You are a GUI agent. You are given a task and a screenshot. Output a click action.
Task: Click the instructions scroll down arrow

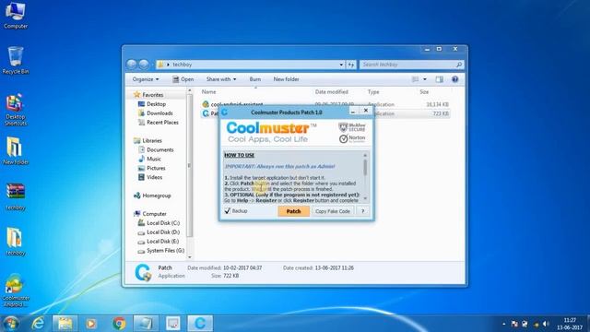(x=365, y=198)
